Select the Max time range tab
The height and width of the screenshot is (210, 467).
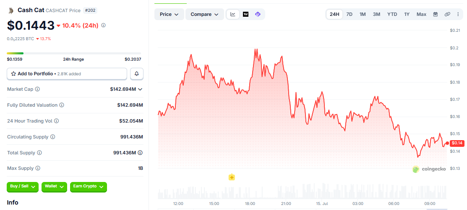coord(421,14)
